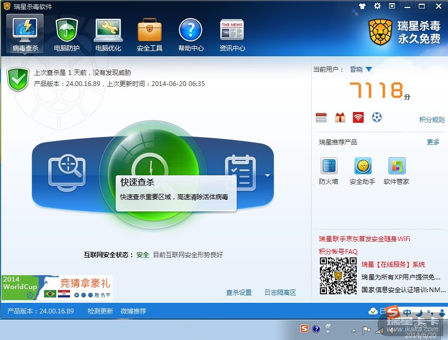Start full scan with monitor magnifier icon
The height and width of the screenshot is (340, 448).
[67, 173]
